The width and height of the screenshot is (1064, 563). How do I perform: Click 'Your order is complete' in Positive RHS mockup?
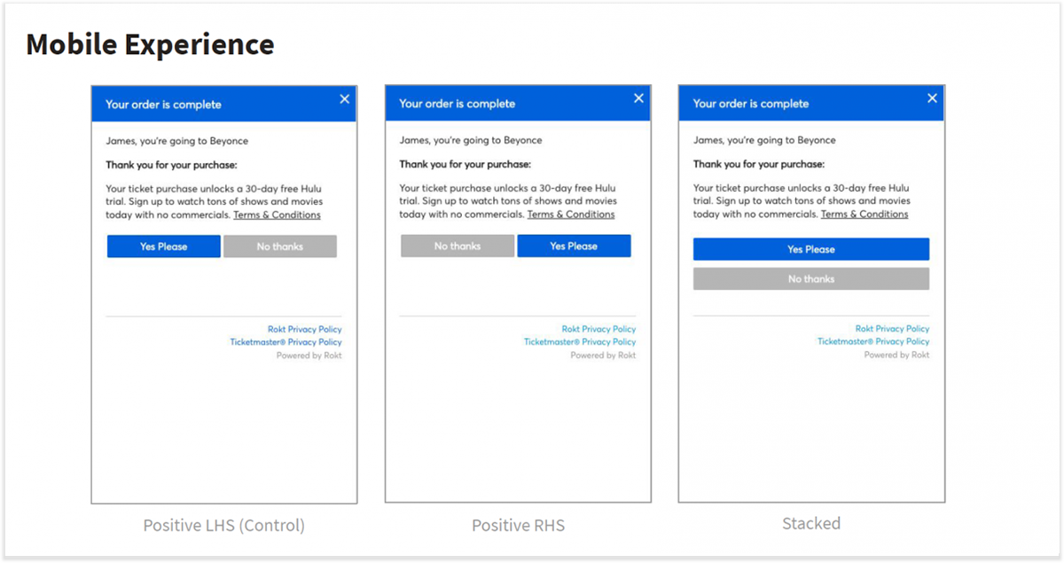point(457,104)
